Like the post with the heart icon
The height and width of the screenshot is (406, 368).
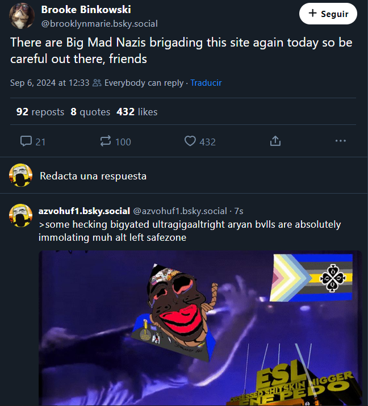190,141
